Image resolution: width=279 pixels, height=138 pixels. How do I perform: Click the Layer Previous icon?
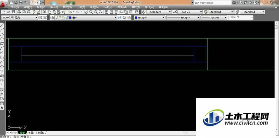coord(124,18)
